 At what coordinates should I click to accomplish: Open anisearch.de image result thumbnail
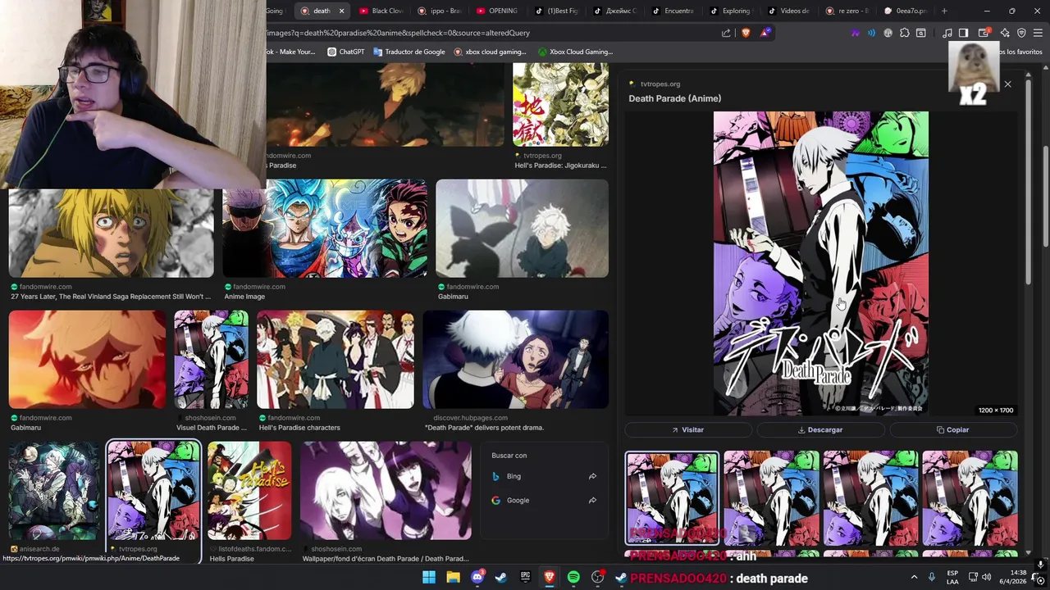click(x=54, y=491)
